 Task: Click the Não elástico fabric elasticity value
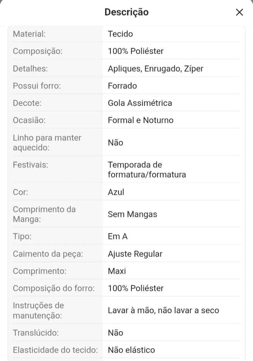coord(131,350)
